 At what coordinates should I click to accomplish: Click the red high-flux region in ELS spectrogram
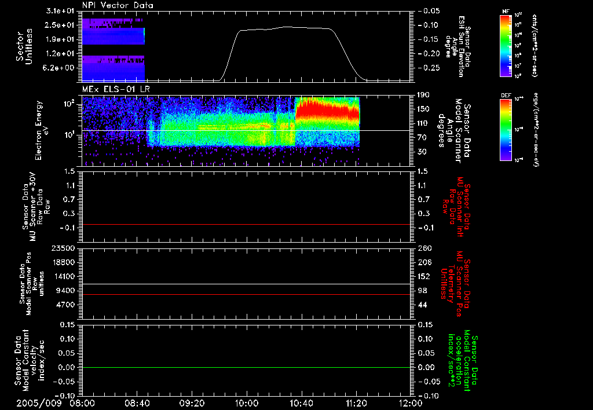click(327, 109)
